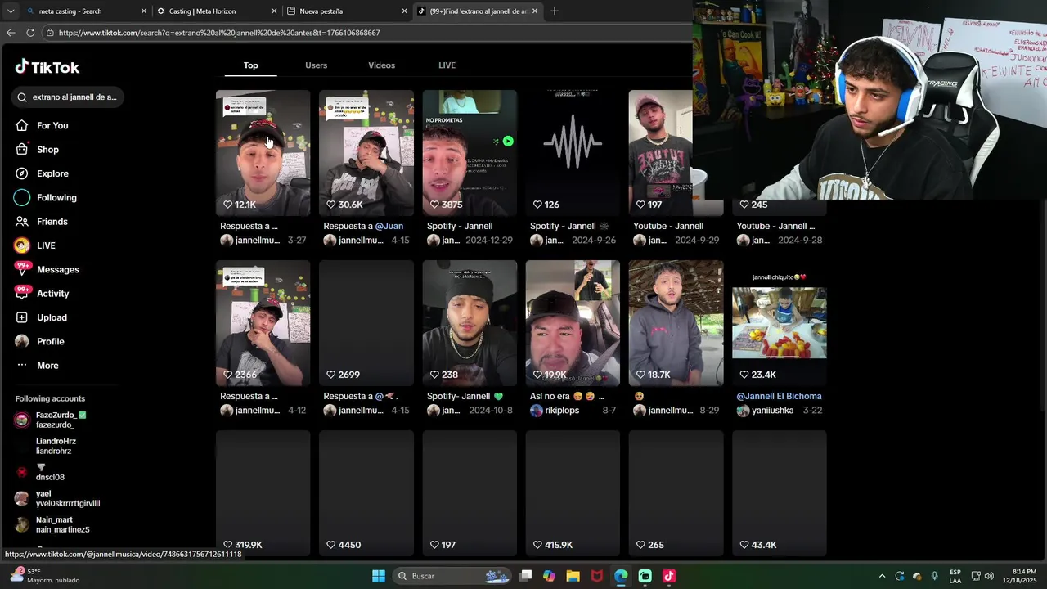1047x589 pixels.
Task: Open video tile with 2699 likes
Action: pyautogui.click(x=366, y=322)
